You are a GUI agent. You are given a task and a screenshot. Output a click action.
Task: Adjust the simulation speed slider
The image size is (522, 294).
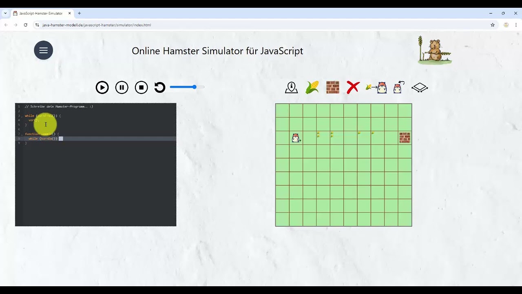[x=187, y=87]
